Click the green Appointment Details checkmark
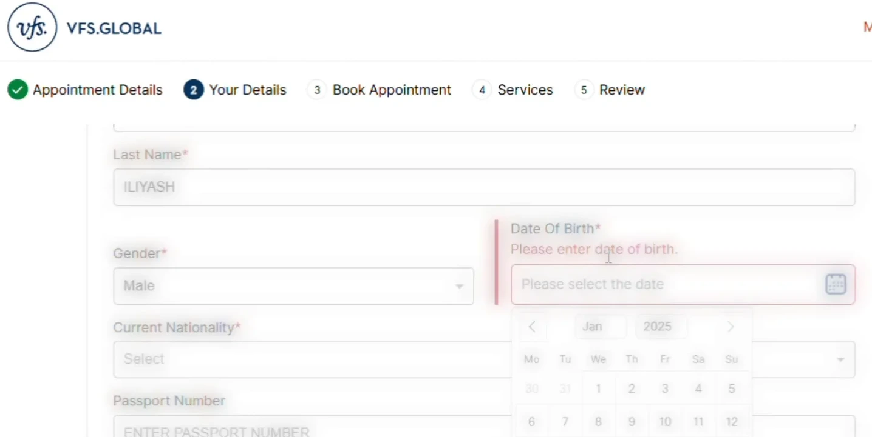Viewport: 872px width, 437px height. pyautogui.click(x=18, y=90)
